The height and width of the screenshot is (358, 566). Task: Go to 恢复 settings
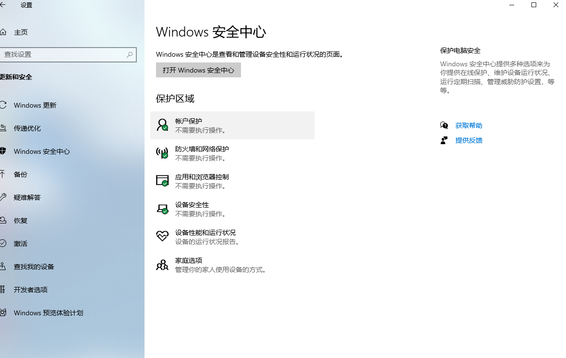point(20,221)
